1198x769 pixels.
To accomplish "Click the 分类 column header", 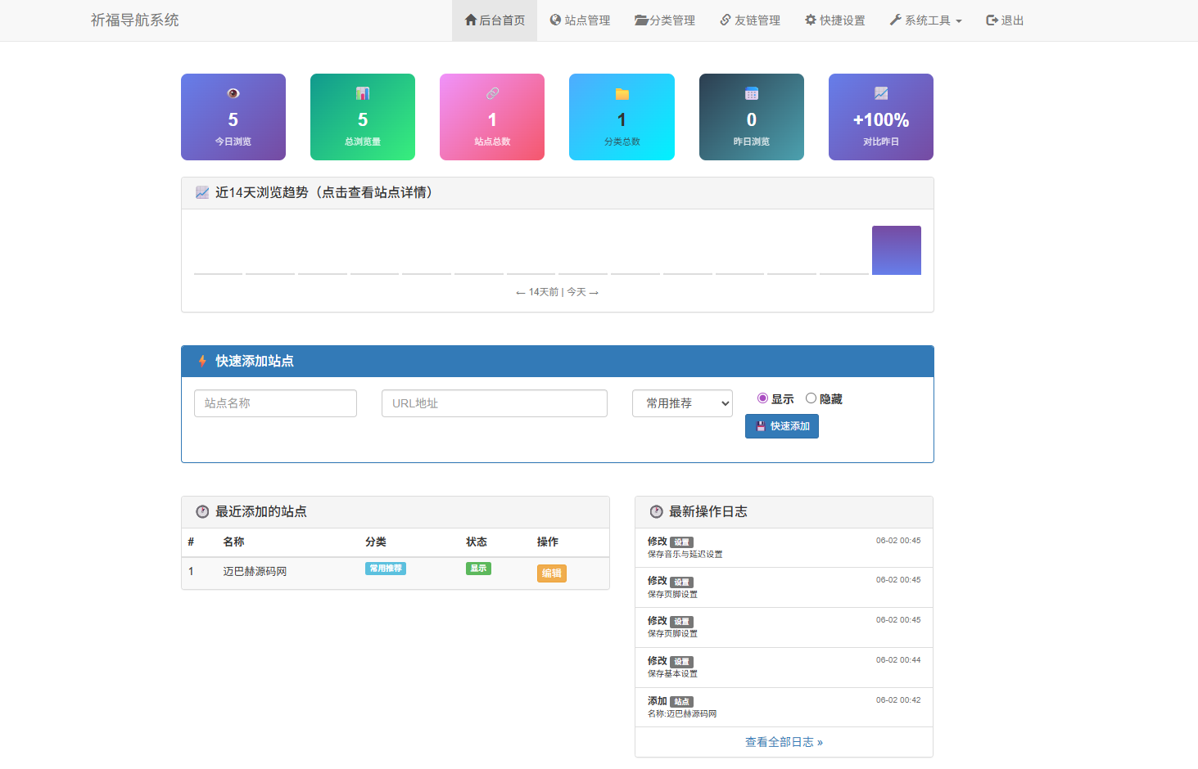I will pos(376,542).
